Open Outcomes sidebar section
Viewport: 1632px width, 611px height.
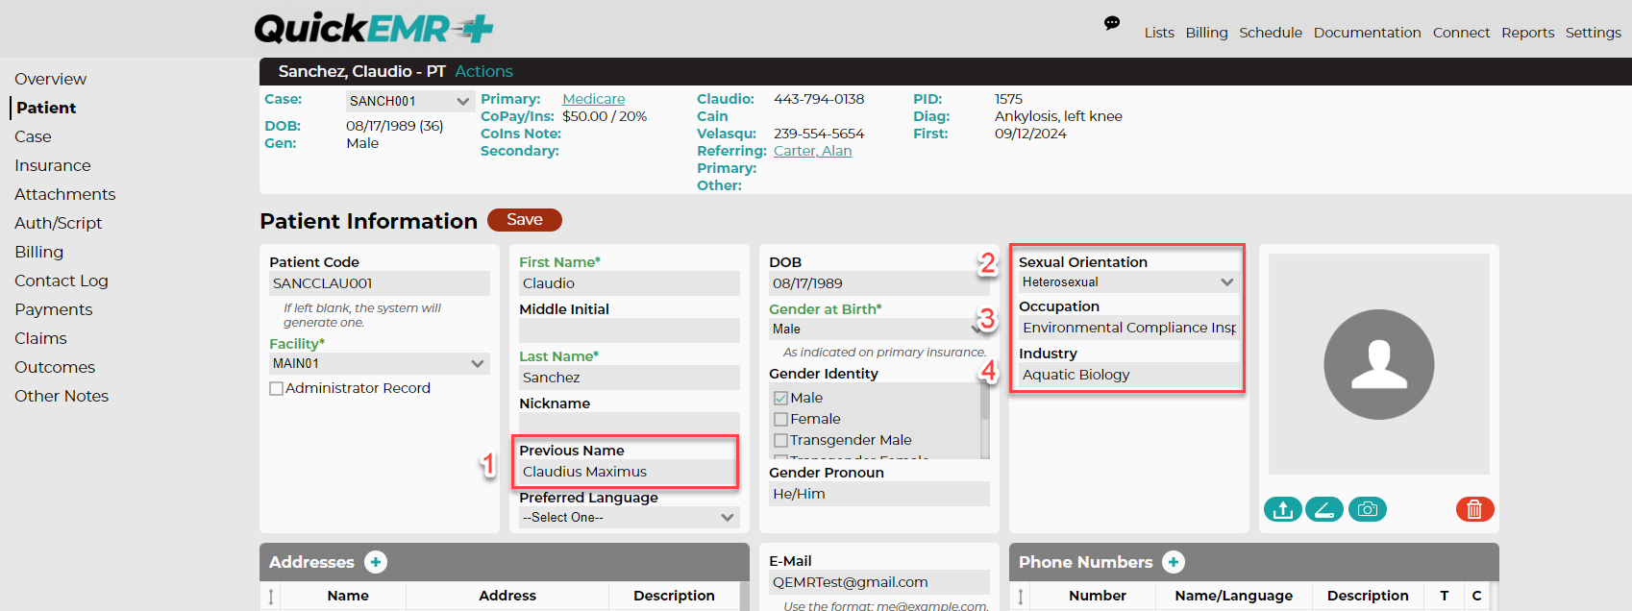pyautogui.click(x=55, y=367)
